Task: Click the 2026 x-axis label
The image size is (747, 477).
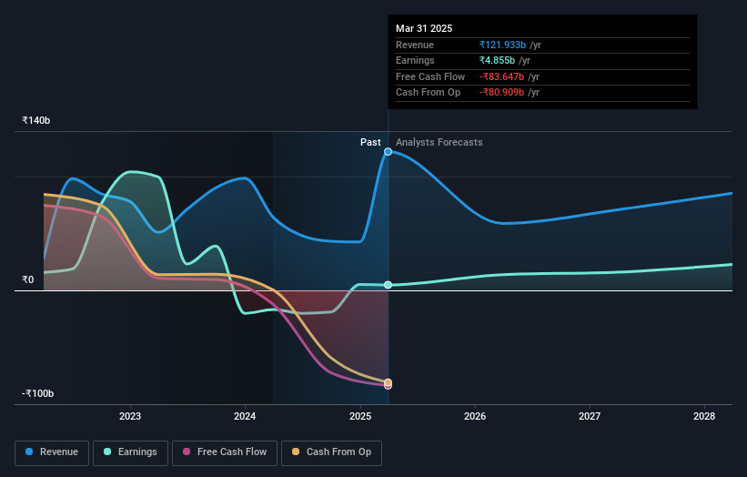Action: pyautogui.click(x=475, y=416)
